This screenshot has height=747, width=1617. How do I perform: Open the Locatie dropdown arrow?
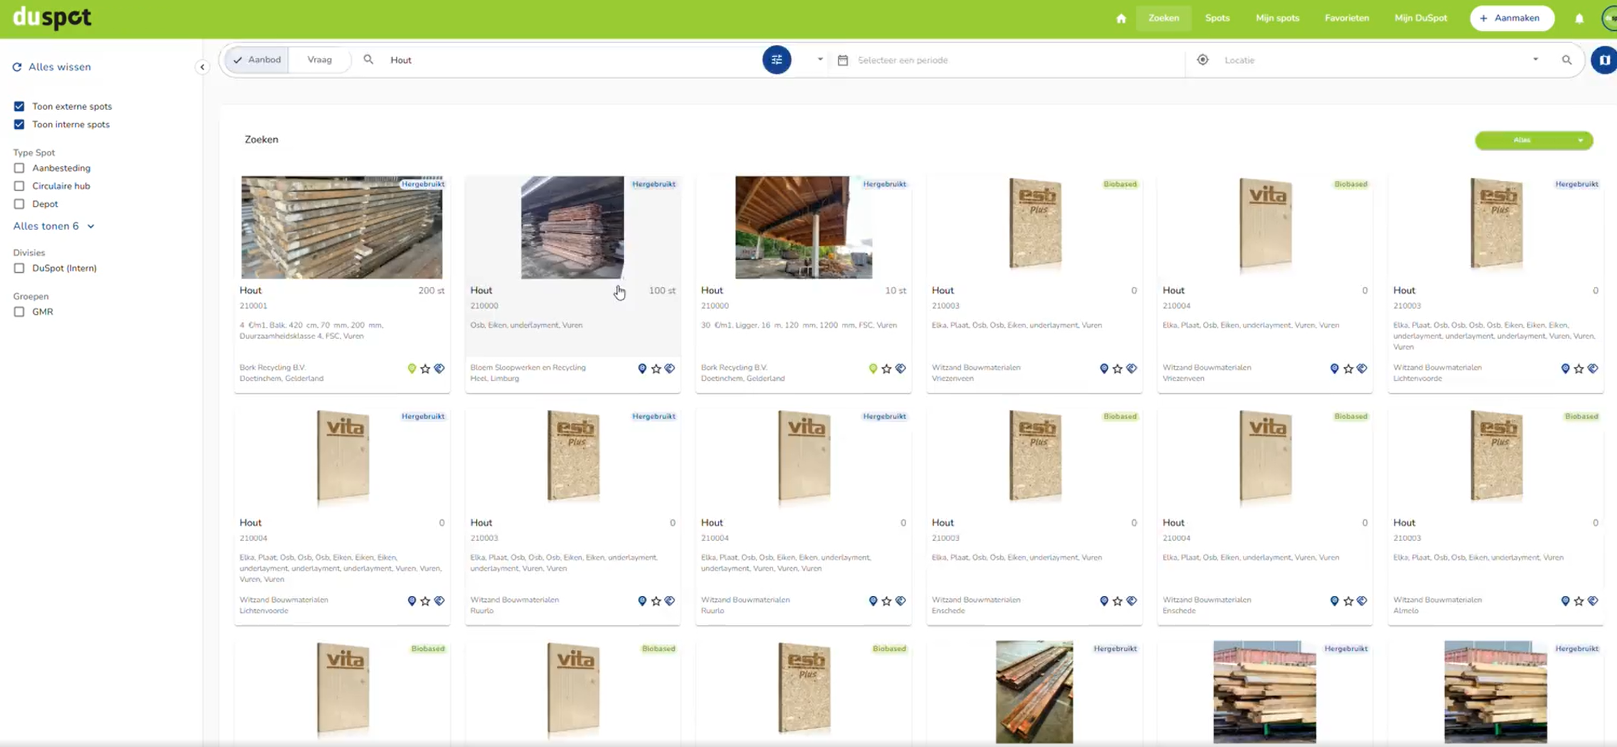click(x=1535, y=59)
